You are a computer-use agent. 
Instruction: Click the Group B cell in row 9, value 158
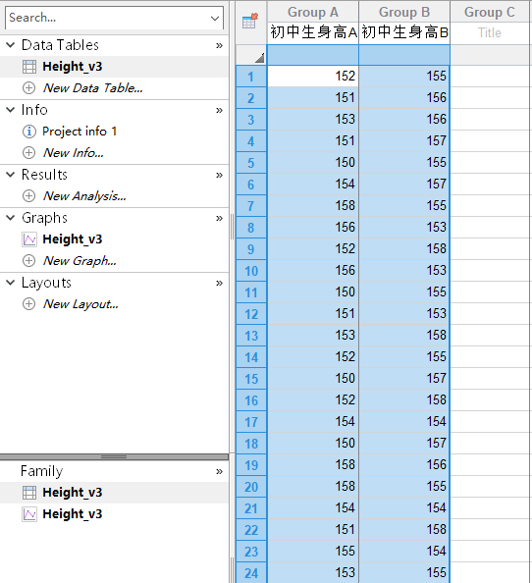pos(404,248)
